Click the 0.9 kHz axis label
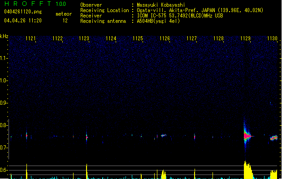The image size is (282, 179). tap(4, 103)
